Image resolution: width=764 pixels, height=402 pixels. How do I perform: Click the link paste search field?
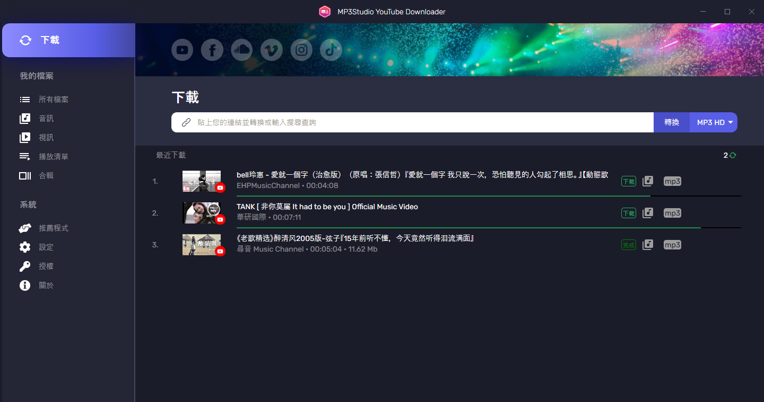tap(412, 122)
